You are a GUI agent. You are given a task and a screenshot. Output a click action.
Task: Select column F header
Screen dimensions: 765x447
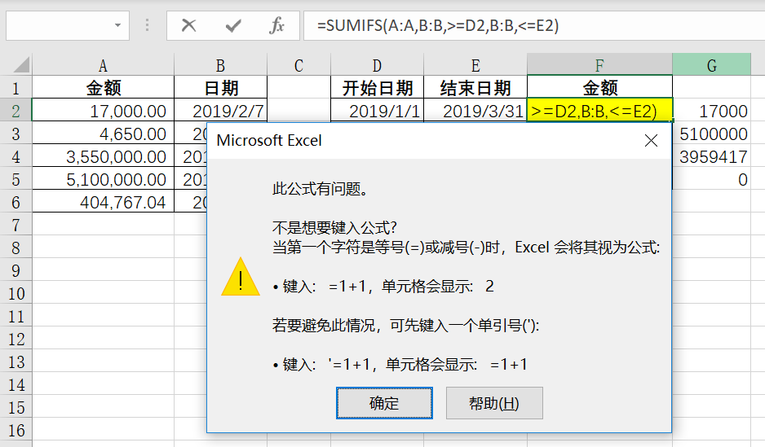click(599, 65)
